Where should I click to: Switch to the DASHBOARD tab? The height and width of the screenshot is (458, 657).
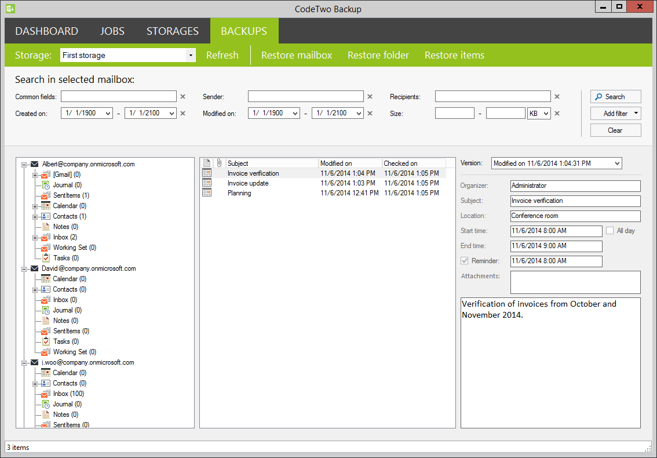coord(46,31)
